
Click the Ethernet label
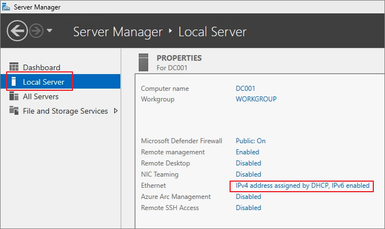click(x=153, y=186)
